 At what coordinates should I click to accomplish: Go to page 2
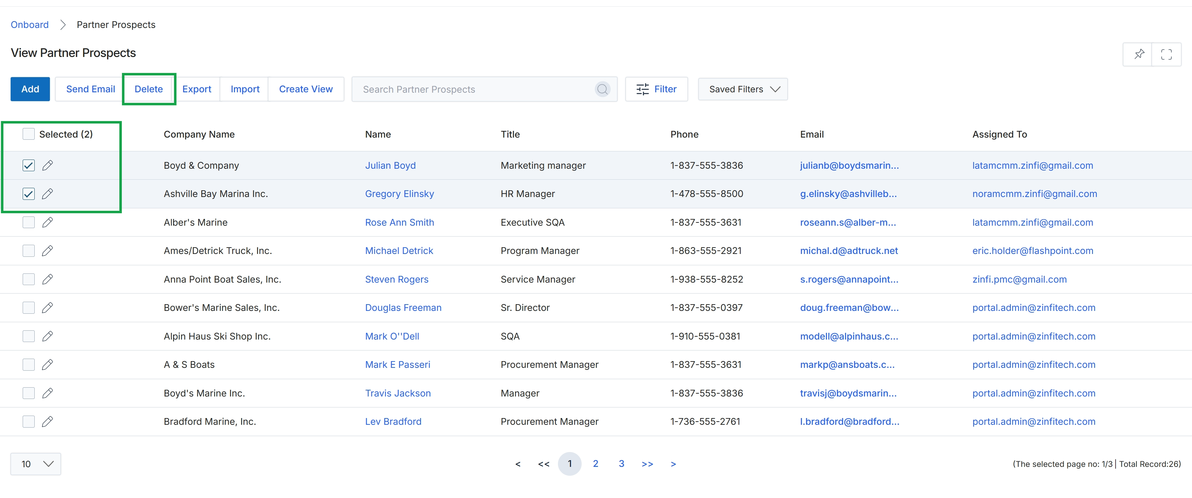pyautogui.click(x=595, y=464)
